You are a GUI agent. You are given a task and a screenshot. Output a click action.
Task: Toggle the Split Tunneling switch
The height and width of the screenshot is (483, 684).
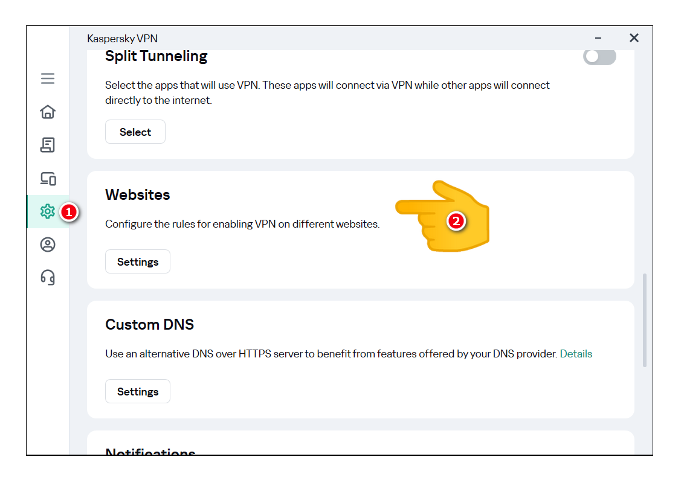[599, 57]
